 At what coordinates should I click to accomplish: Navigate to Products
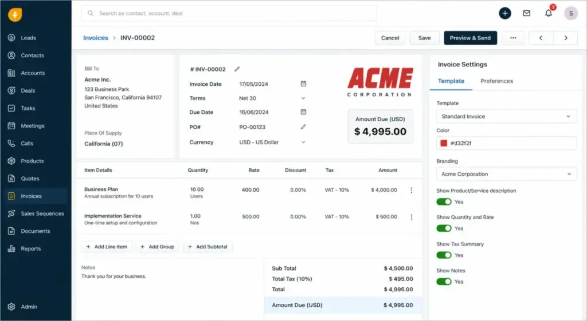click(32, 161)
